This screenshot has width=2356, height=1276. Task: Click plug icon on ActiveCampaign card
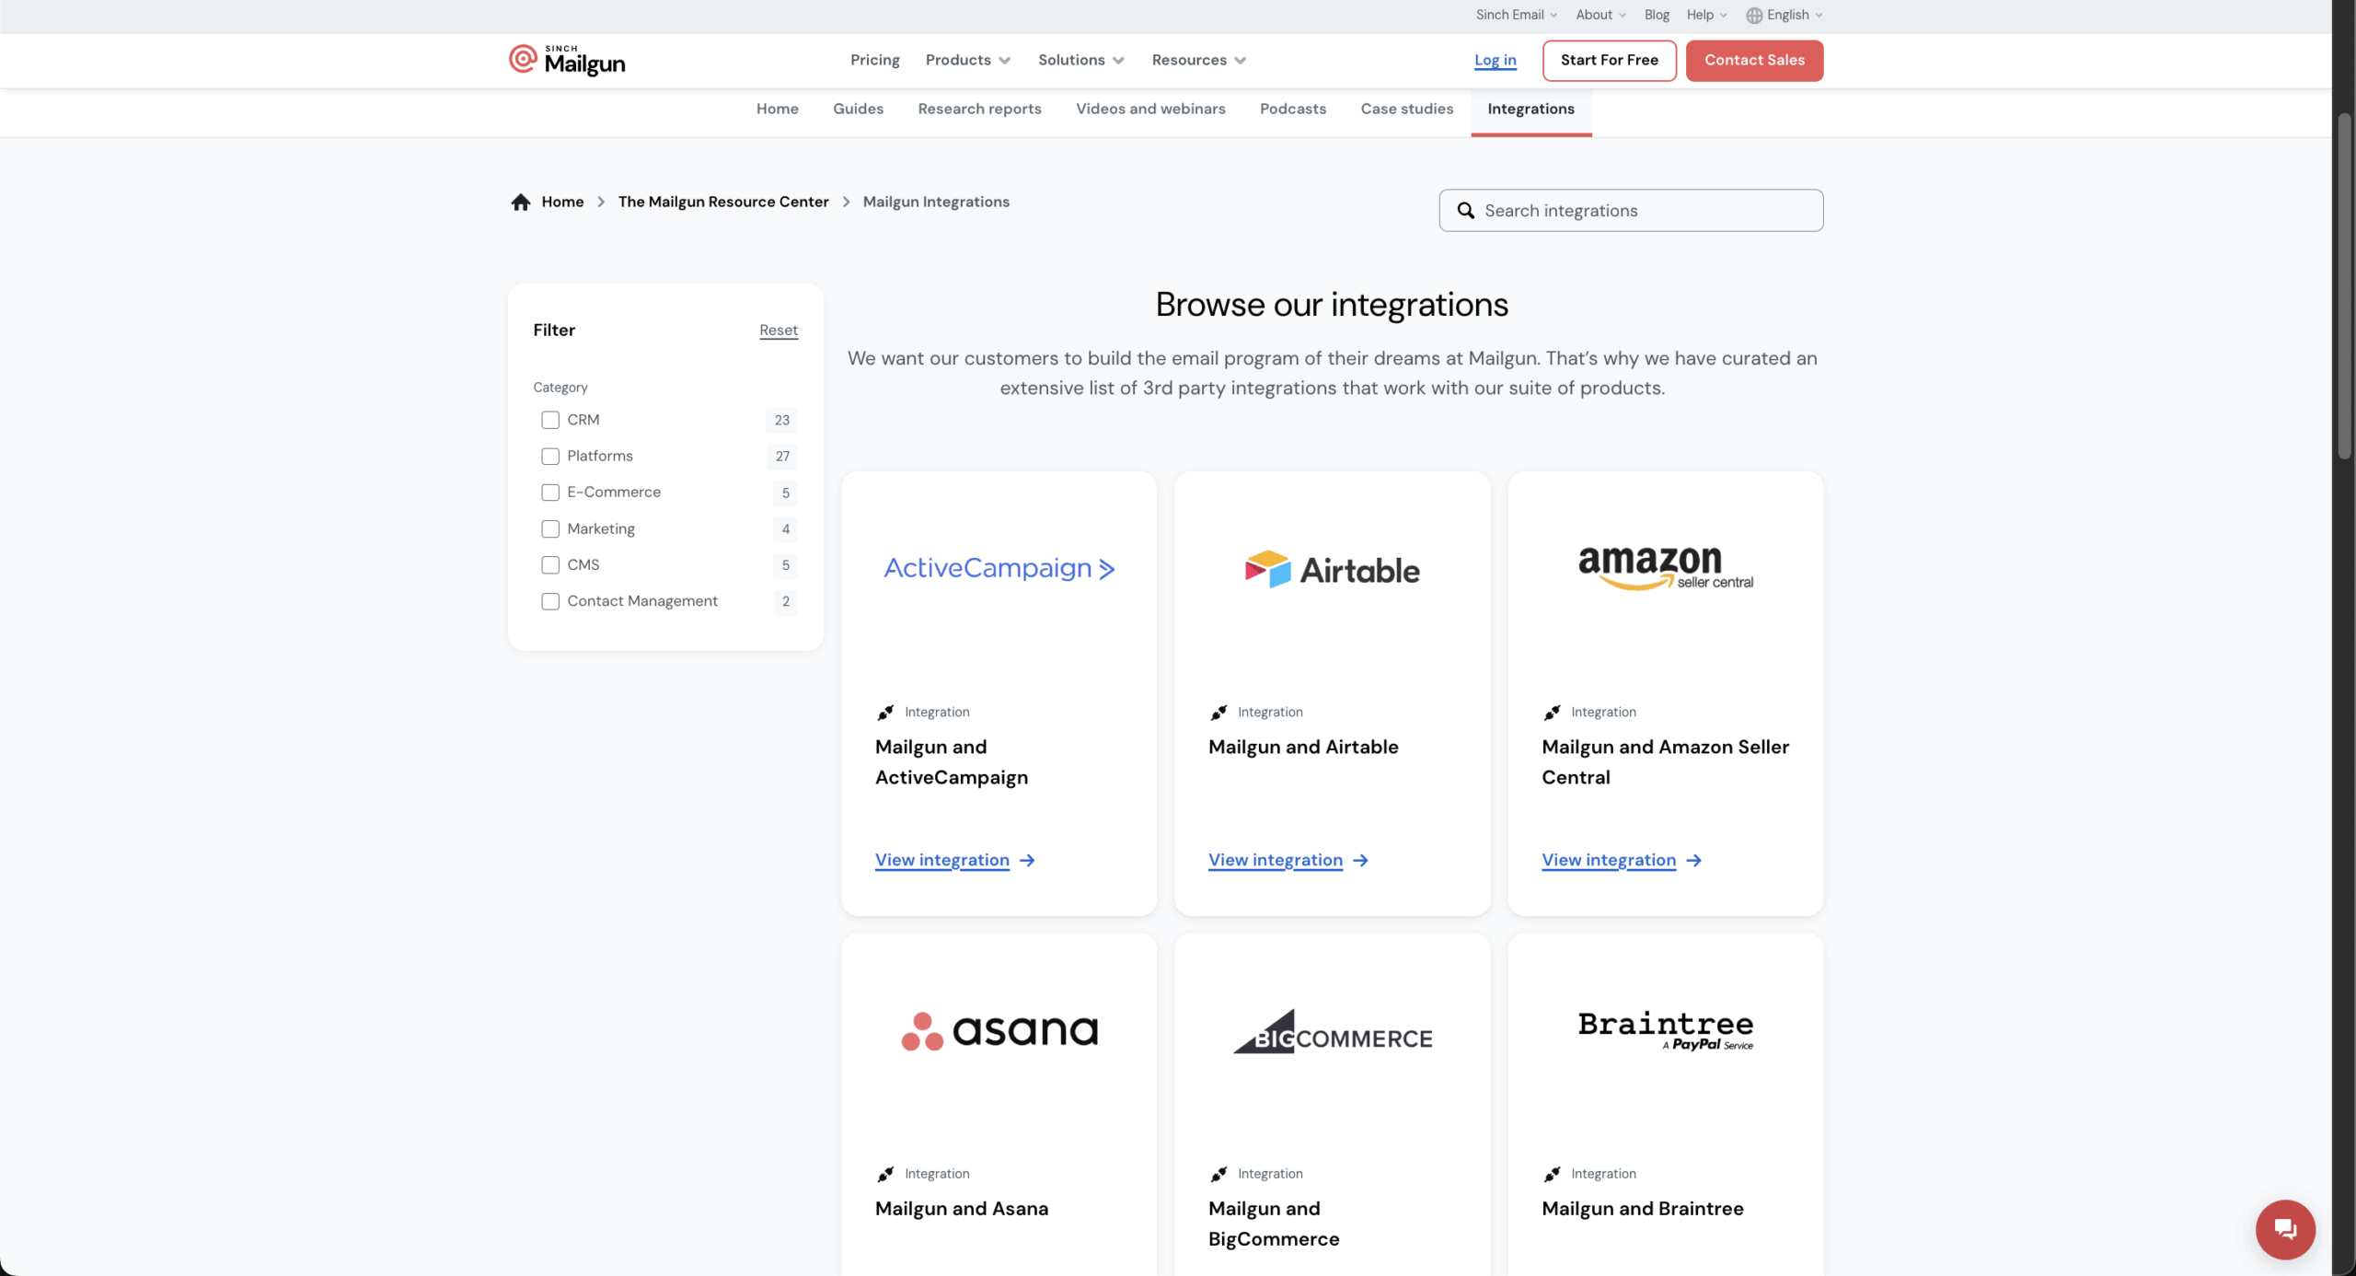(885, 713)
